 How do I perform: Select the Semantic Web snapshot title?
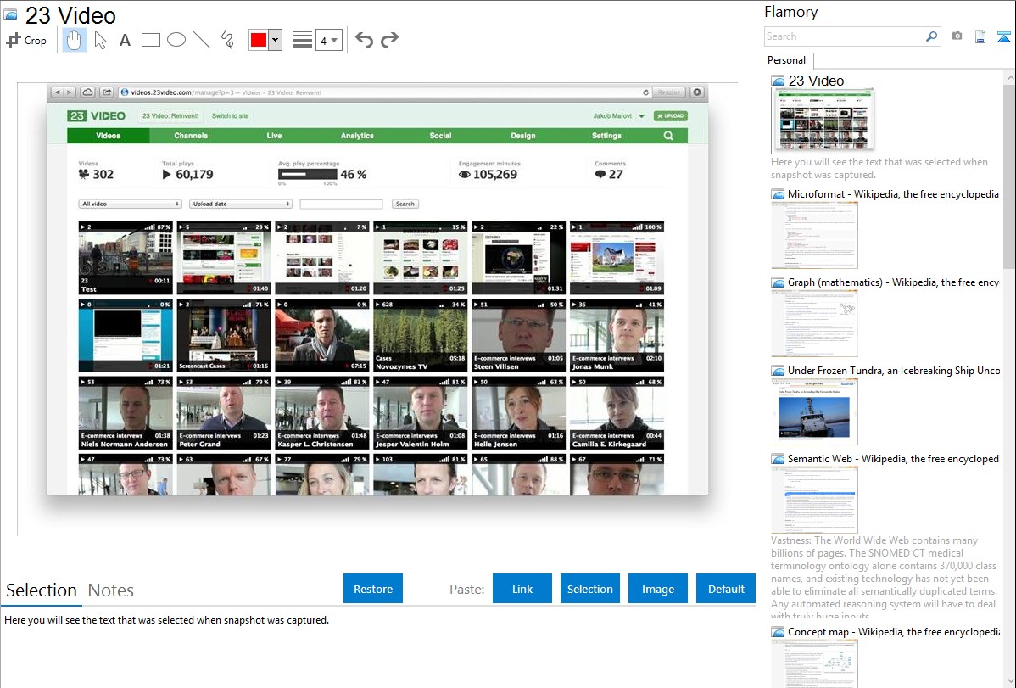pos(893,458)
